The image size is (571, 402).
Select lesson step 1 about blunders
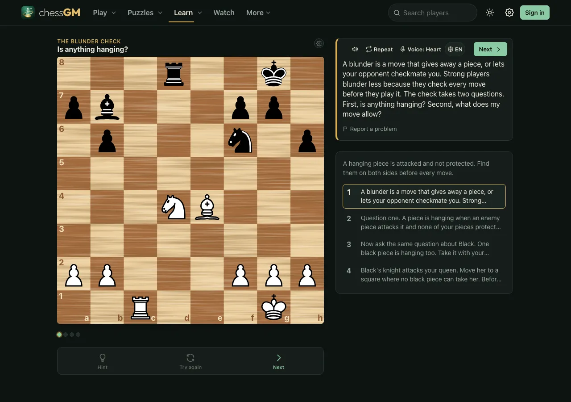[x=424, y=196]
